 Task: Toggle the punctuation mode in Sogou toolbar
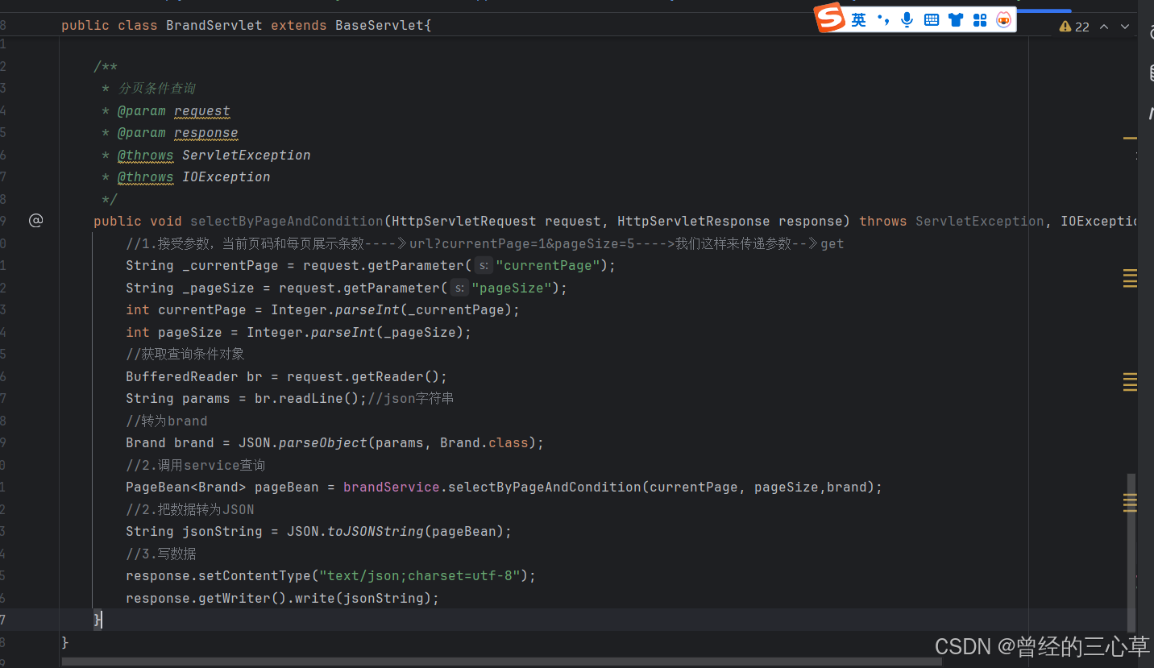click(883, 20)
